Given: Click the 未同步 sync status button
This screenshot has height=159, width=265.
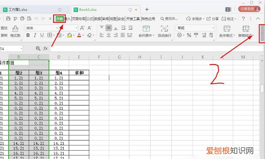Looking at the screenshot, I should pos(195,19).
